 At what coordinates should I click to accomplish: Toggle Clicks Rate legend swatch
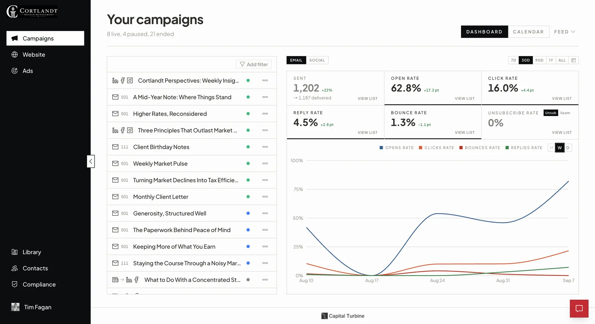[421, 148]
